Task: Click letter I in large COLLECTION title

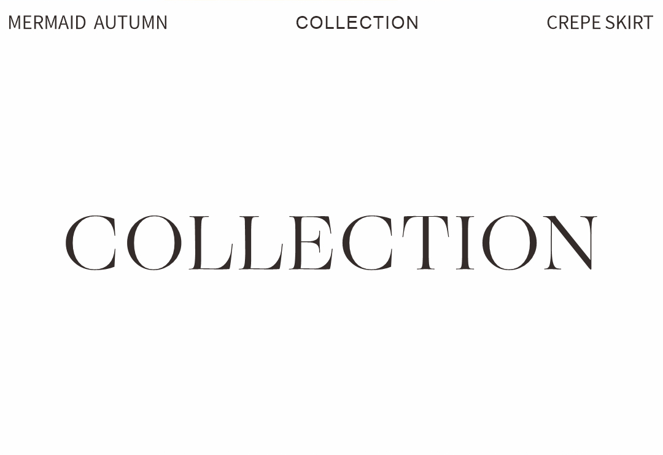Action: pyautogui.click(x=465, y=243)
